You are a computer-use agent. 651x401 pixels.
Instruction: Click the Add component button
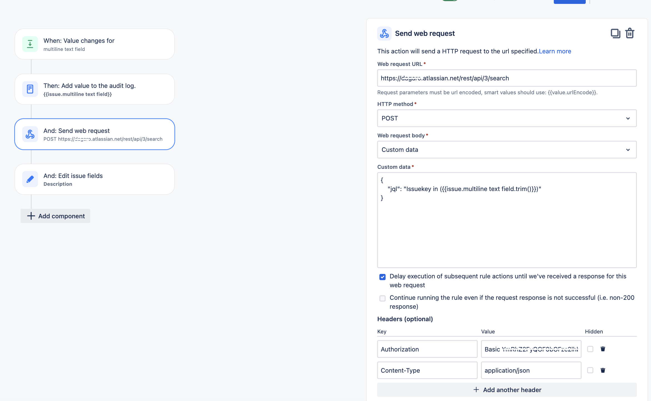pyautogui.click(x=56, y=216)
